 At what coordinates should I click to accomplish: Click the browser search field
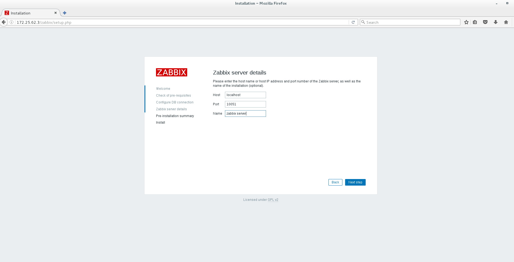[x=410, y=22]
